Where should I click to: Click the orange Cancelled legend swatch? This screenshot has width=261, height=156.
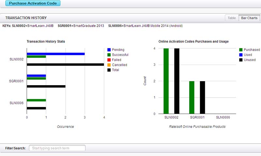[109, 65]
